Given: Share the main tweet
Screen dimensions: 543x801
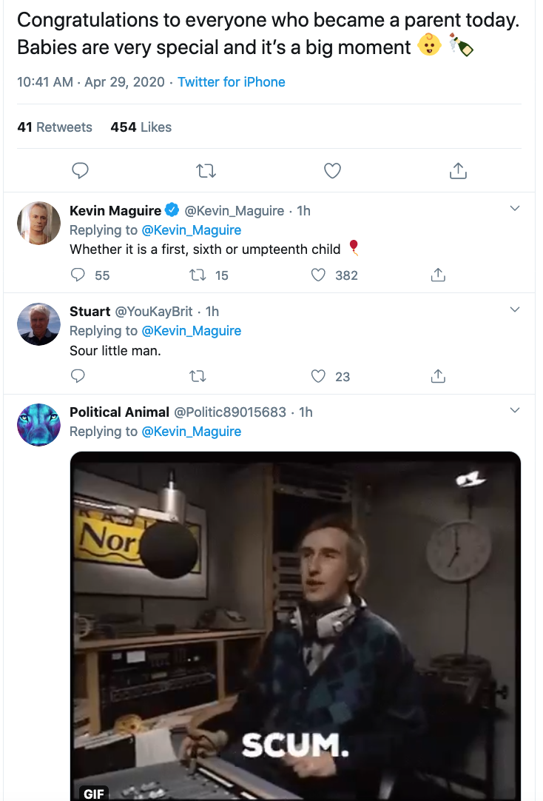Looking at the screenshot, I should click(458, 171).
